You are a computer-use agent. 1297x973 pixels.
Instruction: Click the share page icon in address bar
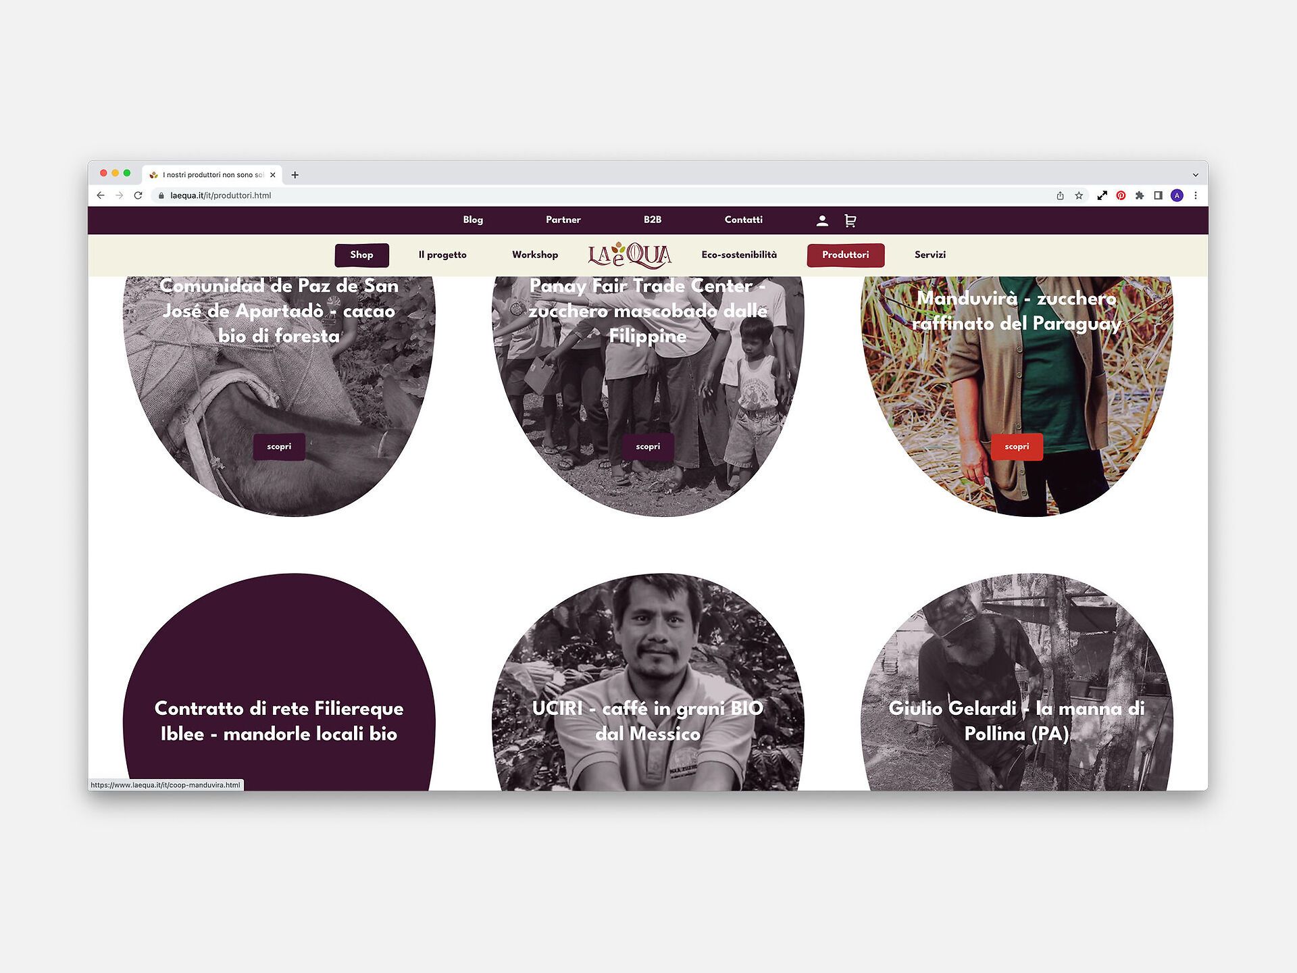coord(1060,195)
